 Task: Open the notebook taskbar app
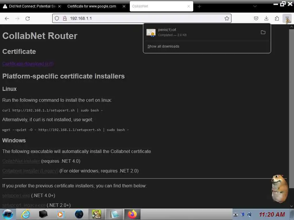click(114, 214)
